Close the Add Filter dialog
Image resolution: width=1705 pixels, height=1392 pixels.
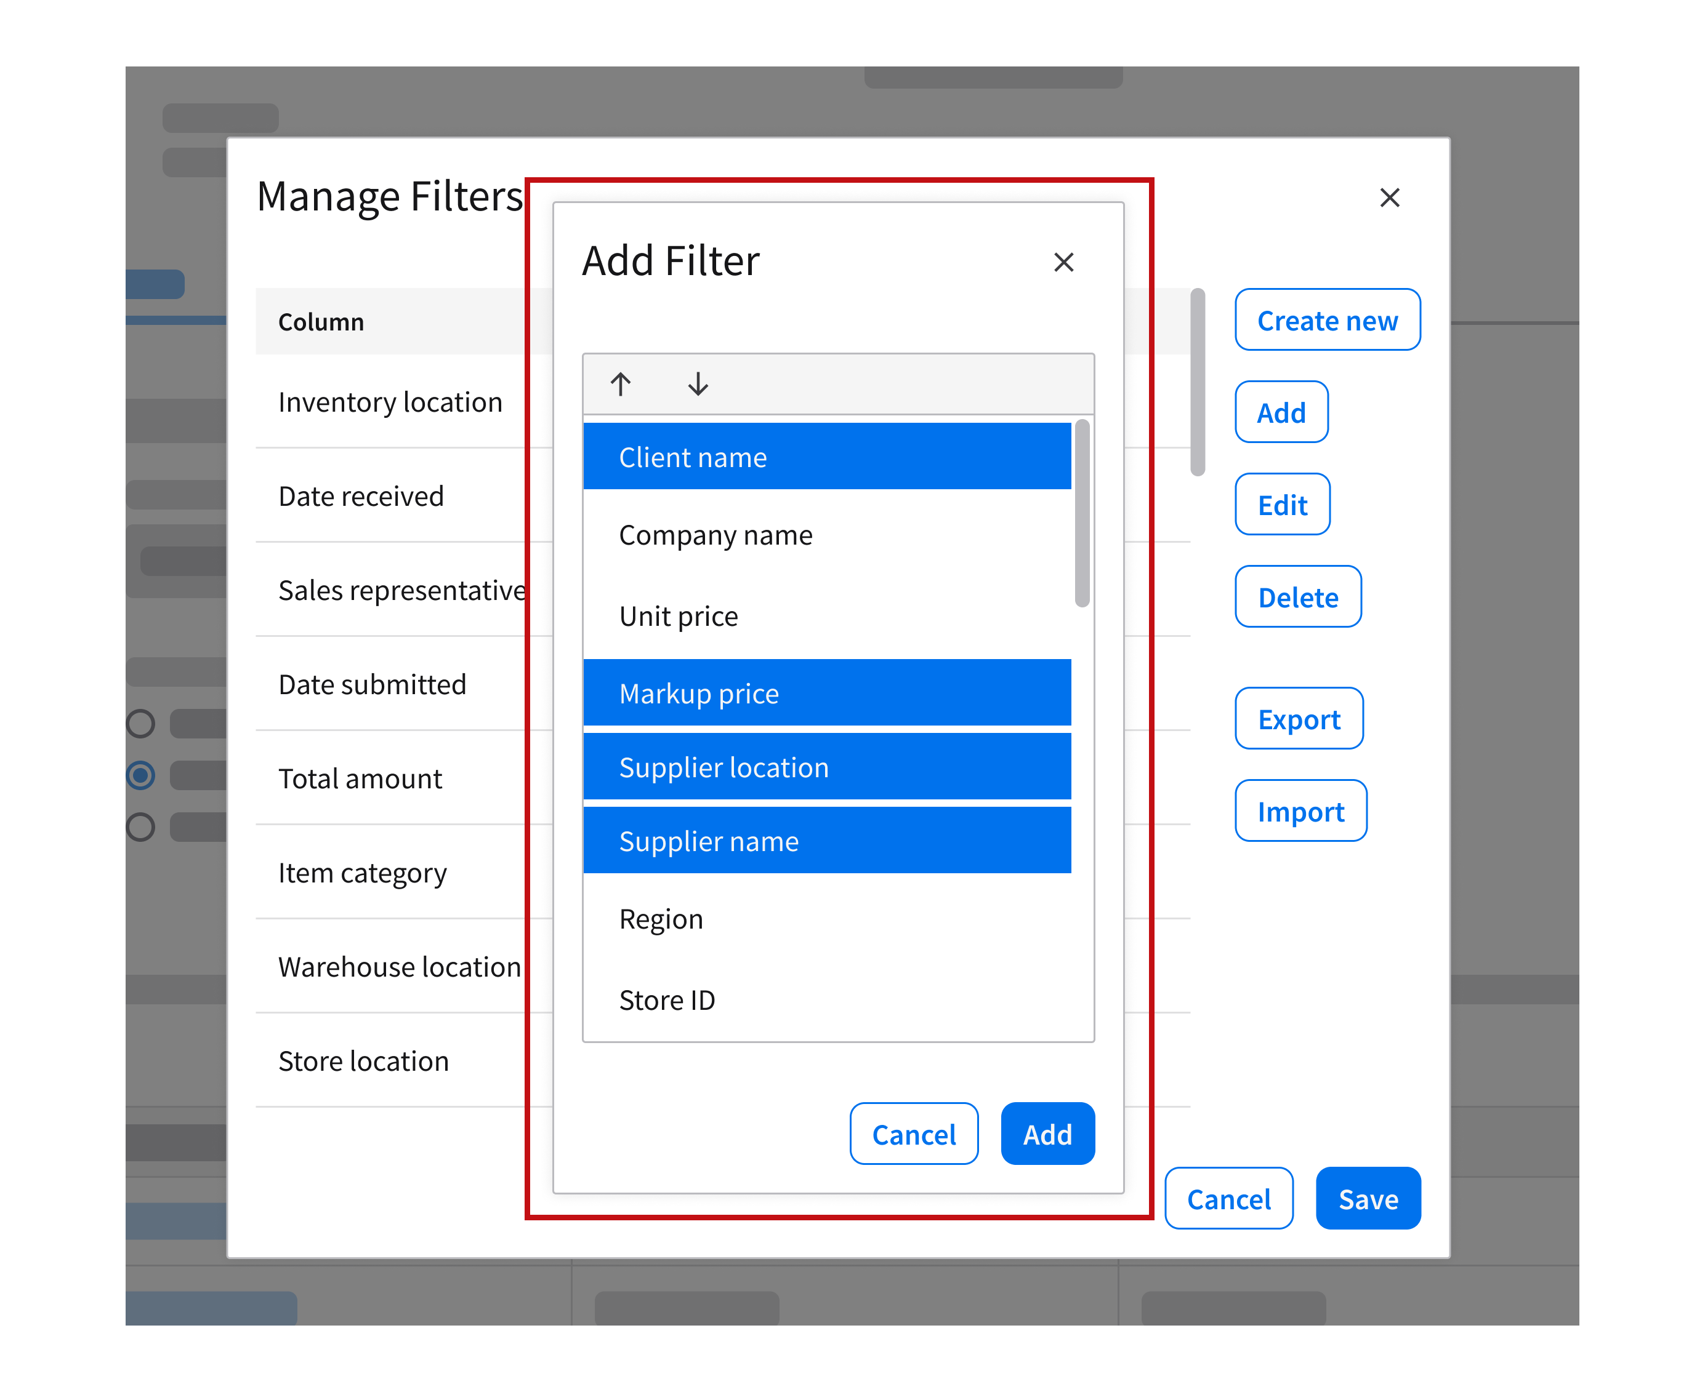point(1063,262)
